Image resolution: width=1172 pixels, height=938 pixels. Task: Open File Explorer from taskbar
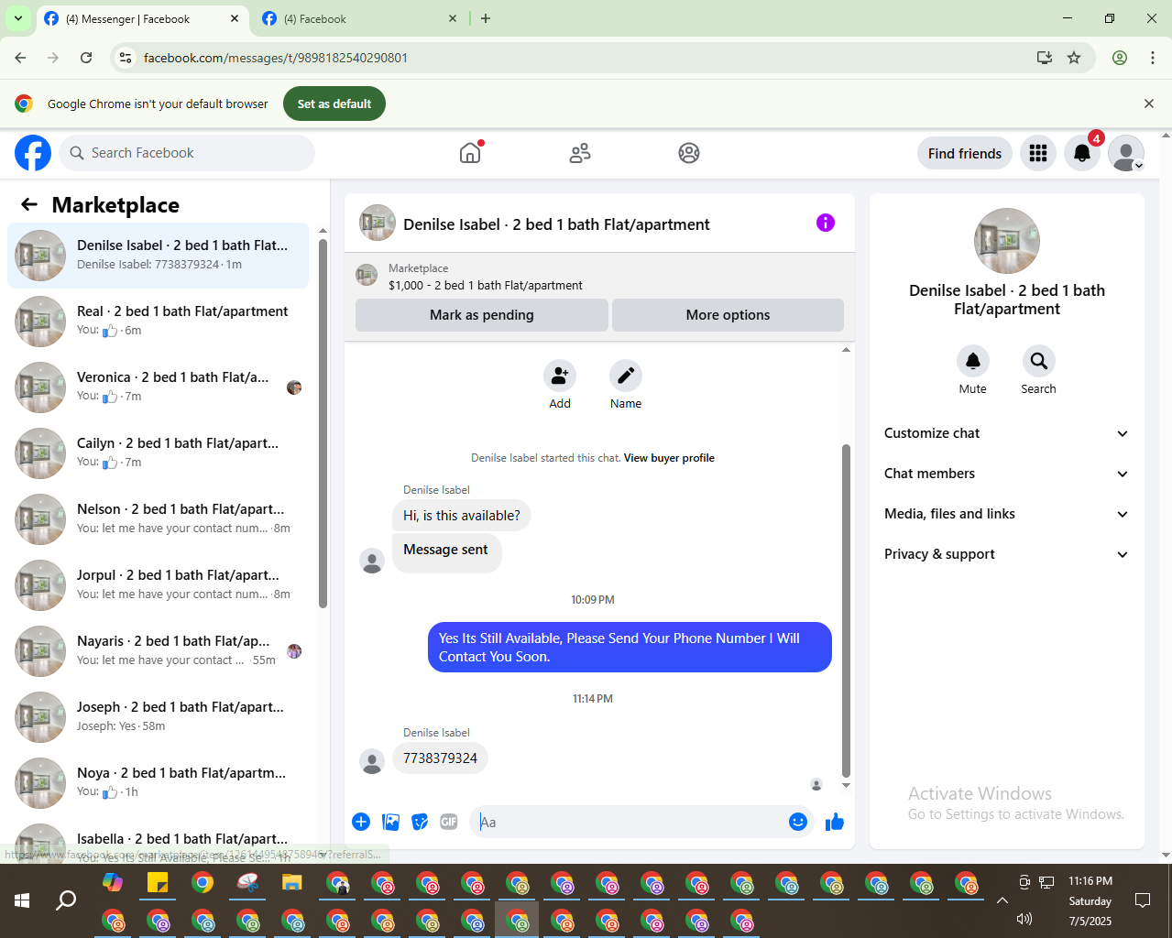292,883
